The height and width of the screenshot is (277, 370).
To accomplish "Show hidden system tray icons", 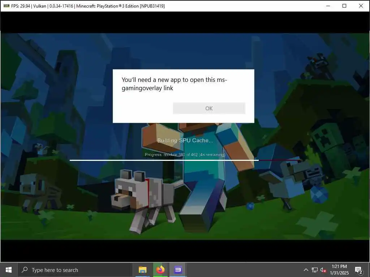I will pos(306,270).
